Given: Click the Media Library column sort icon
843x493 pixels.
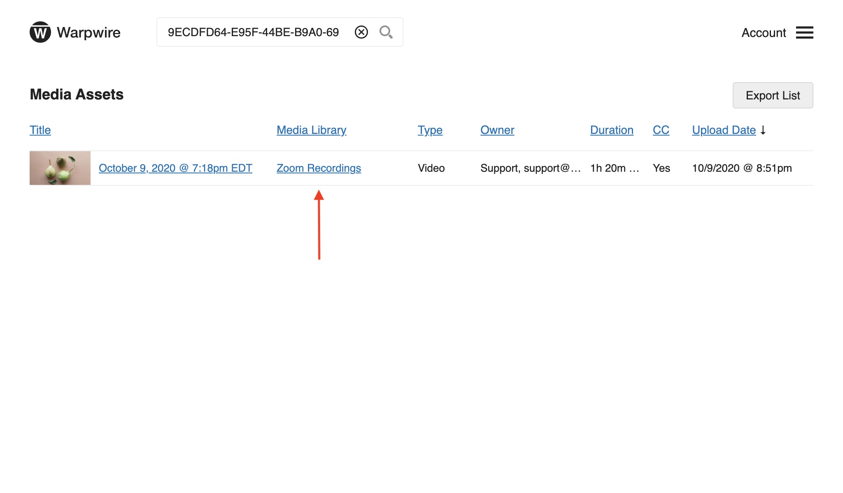Looking at the screenshot, I should (310, 130).
